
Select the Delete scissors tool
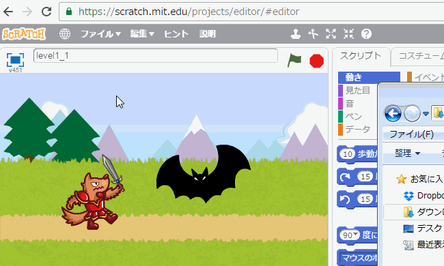[x=313, y=34]
